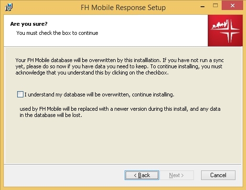The width and height of the screenshot is (246, 190).
Task: Click the red FH logo image
Action: pyautogui.click(x=225, y=31)
